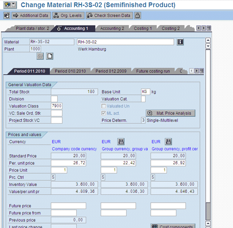Click inventory value 4.809,36
Viewport: 233px width, 228px height.
75,191
